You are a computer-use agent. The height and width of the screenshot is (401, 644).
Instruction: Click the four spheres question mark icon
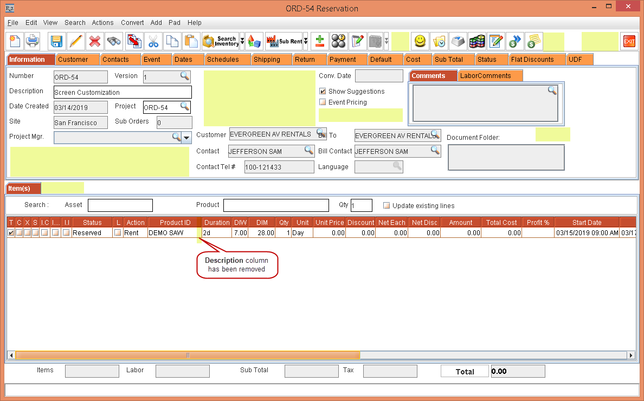coord(339,41)
